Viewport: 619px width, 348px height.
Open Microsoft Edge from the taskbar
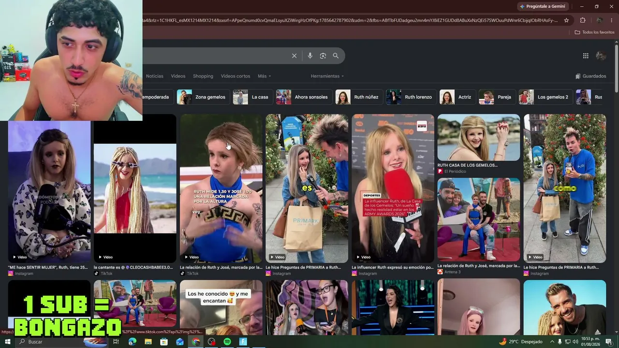(x=133, y=342)
